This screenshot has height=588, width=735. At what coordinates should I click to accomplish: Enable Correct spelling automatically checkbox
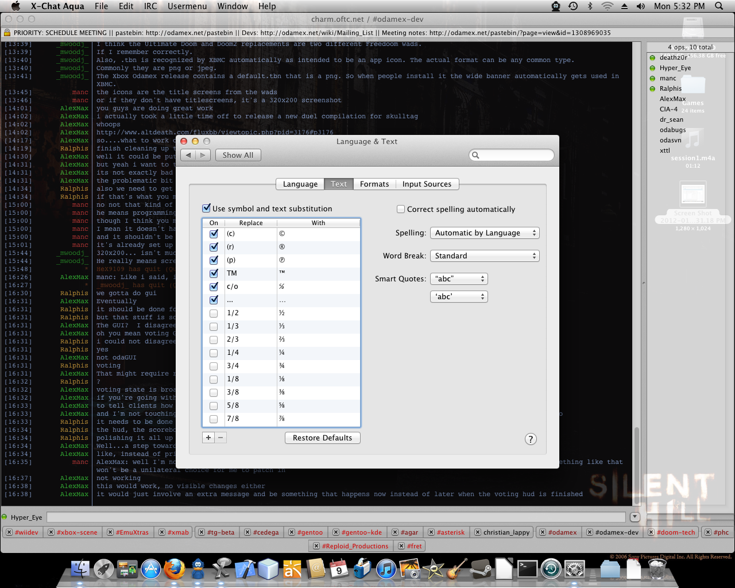tap(401, 209)
